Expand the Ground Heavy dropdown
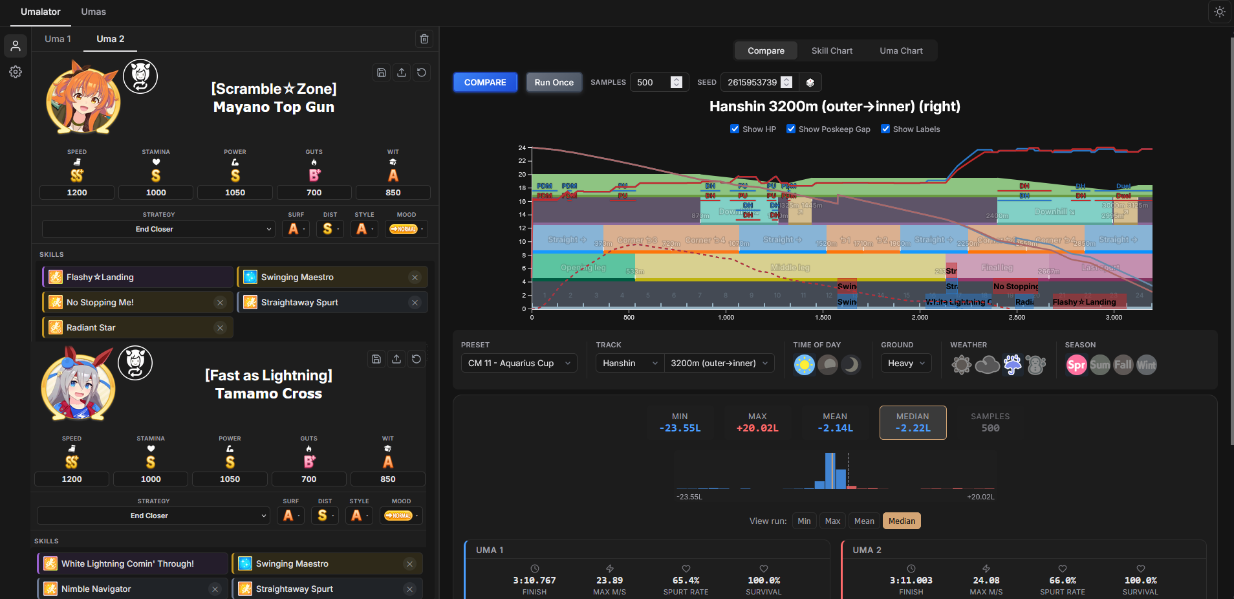The width and height of the screenshot is (1234, 599). coord(906,363)
